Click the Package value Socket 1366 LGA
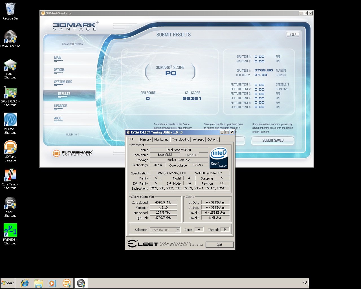This screenshot has height=289, width=361. pyautogui.click(x=179, y=160)
